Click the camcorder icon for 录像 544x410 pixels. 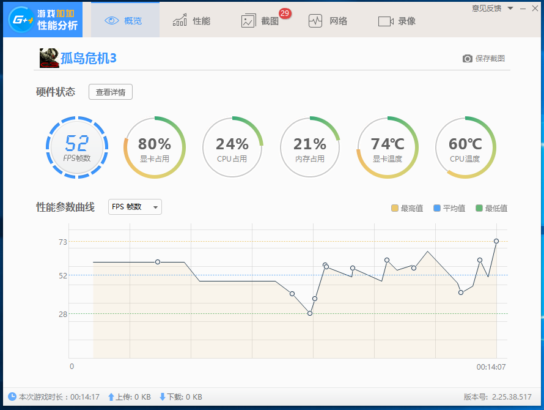(386, 21)
